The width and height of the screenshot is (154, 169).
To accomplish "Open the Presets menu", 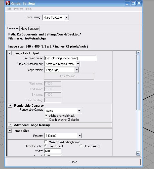I will (19, 9).
